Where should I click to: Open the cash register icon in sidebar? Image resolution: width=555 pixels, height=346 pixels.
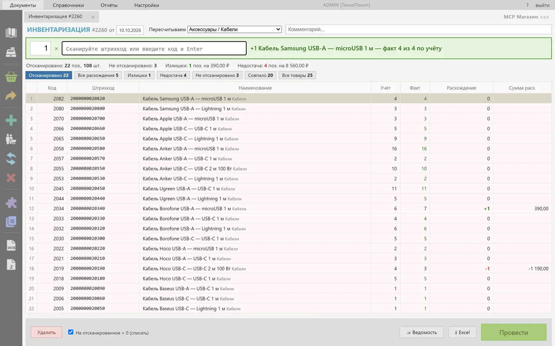click(x=11, y=52)
